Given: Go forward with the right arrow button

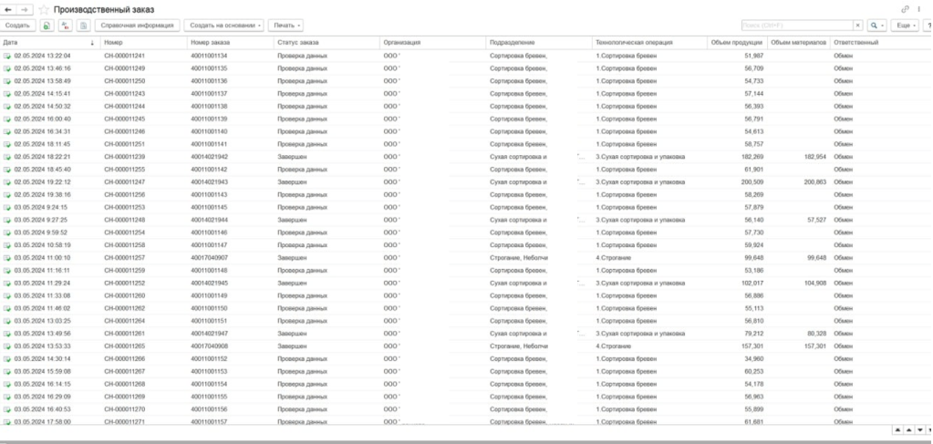Looking at the screenshot, I should click(25, 10).
